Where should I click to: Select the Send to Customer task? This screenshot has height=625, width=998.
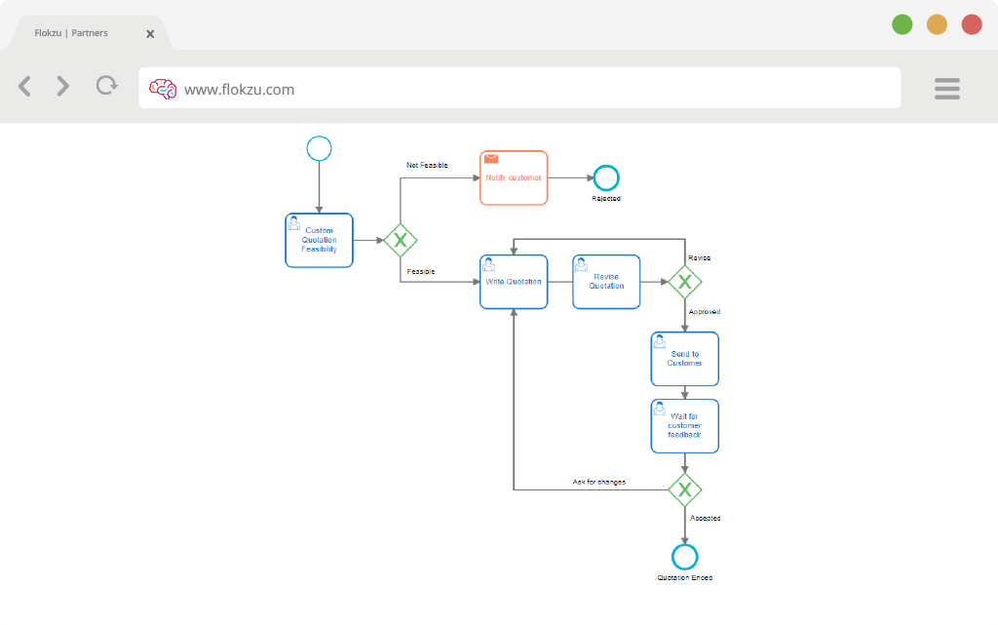click(685, 359)
